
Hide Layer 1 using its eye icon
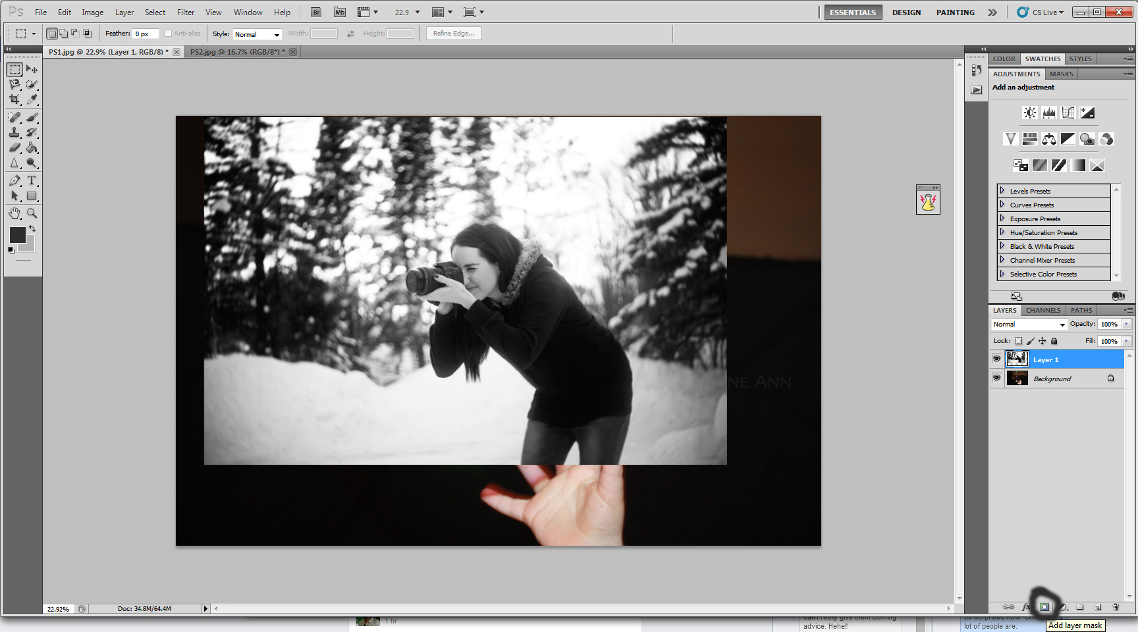pyautogui.click(x=996, y=359)
